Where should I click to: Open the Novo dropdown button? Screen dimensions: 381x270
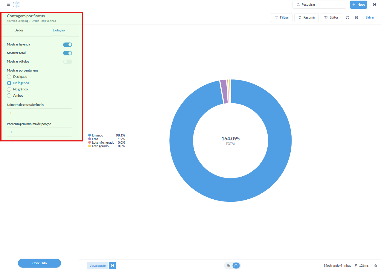[x=358, y=4]
